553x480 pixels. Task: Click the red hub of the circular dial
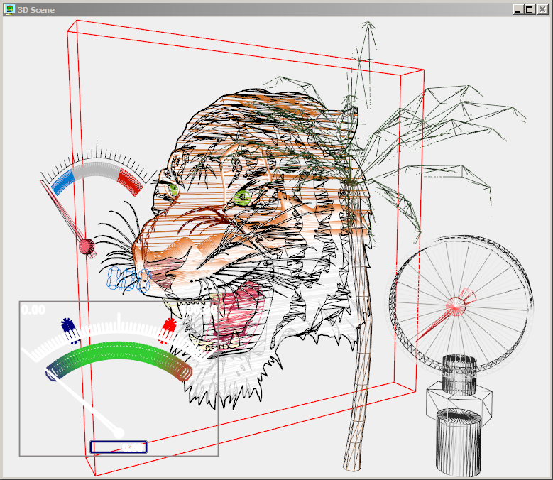click(x=456, y=306)
